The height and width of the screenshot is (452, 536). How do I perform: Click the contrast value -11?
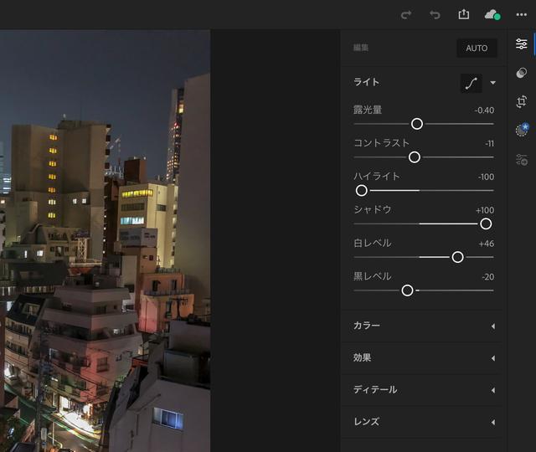tap(489, 143)
